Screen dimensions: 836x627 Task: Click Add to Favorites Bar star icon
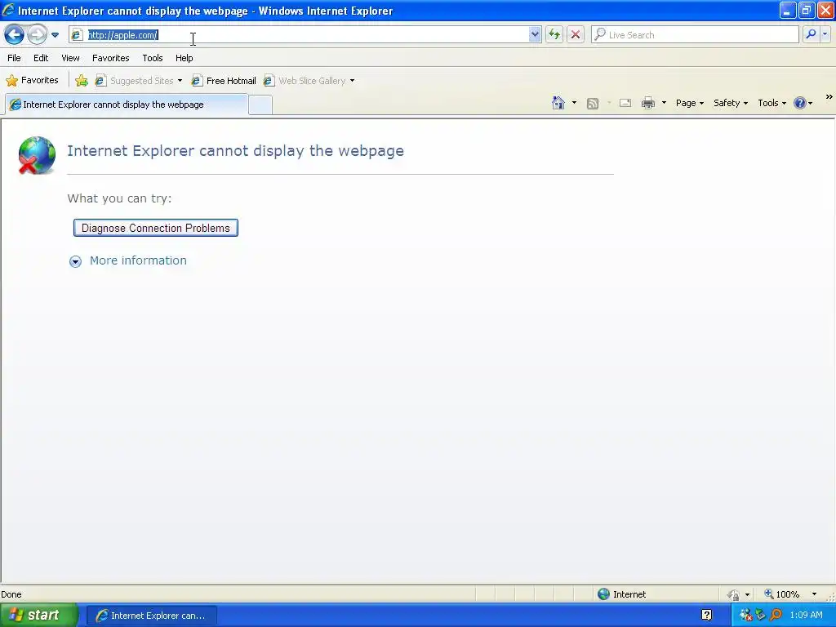pyautogui.click(x=82, y=81)
